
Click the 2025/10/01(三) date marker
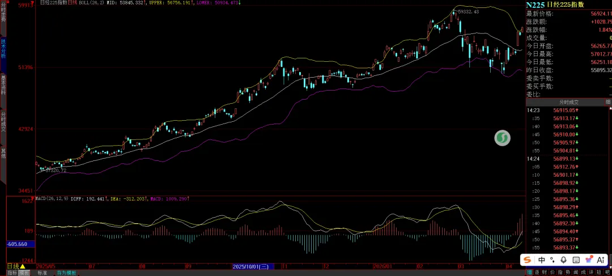253,266
